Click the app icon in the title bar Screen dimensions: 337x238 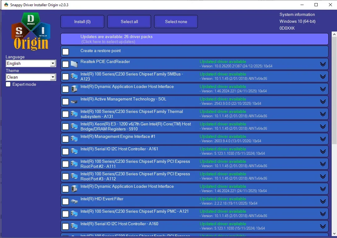(x=6, y=5)
